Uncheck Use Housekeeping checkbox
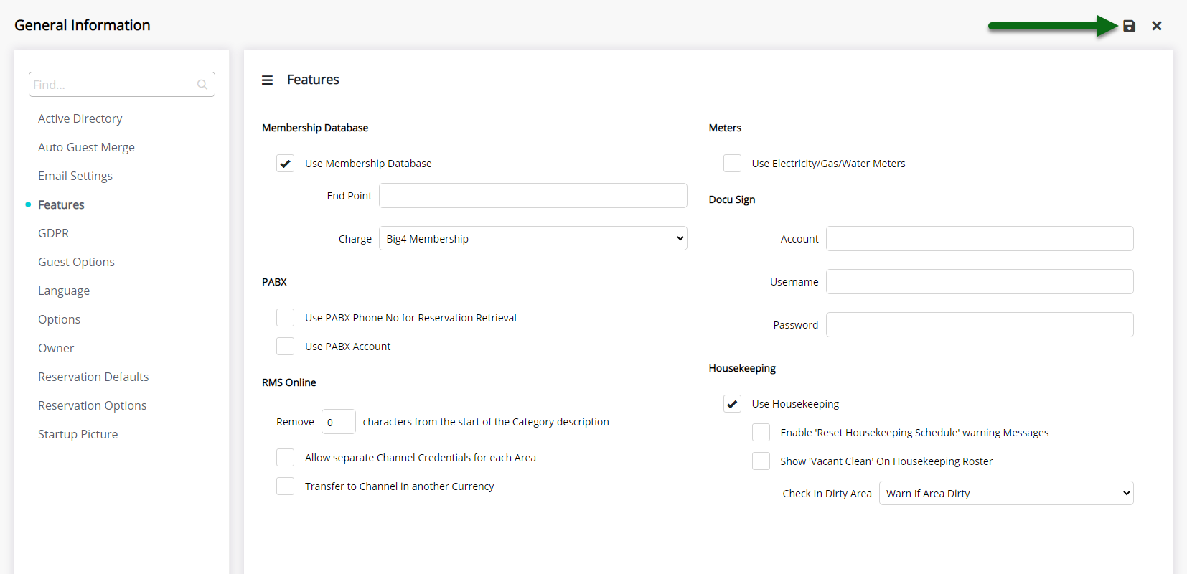The height and width of the screenshot is (574, 1187). click(733, 404)
